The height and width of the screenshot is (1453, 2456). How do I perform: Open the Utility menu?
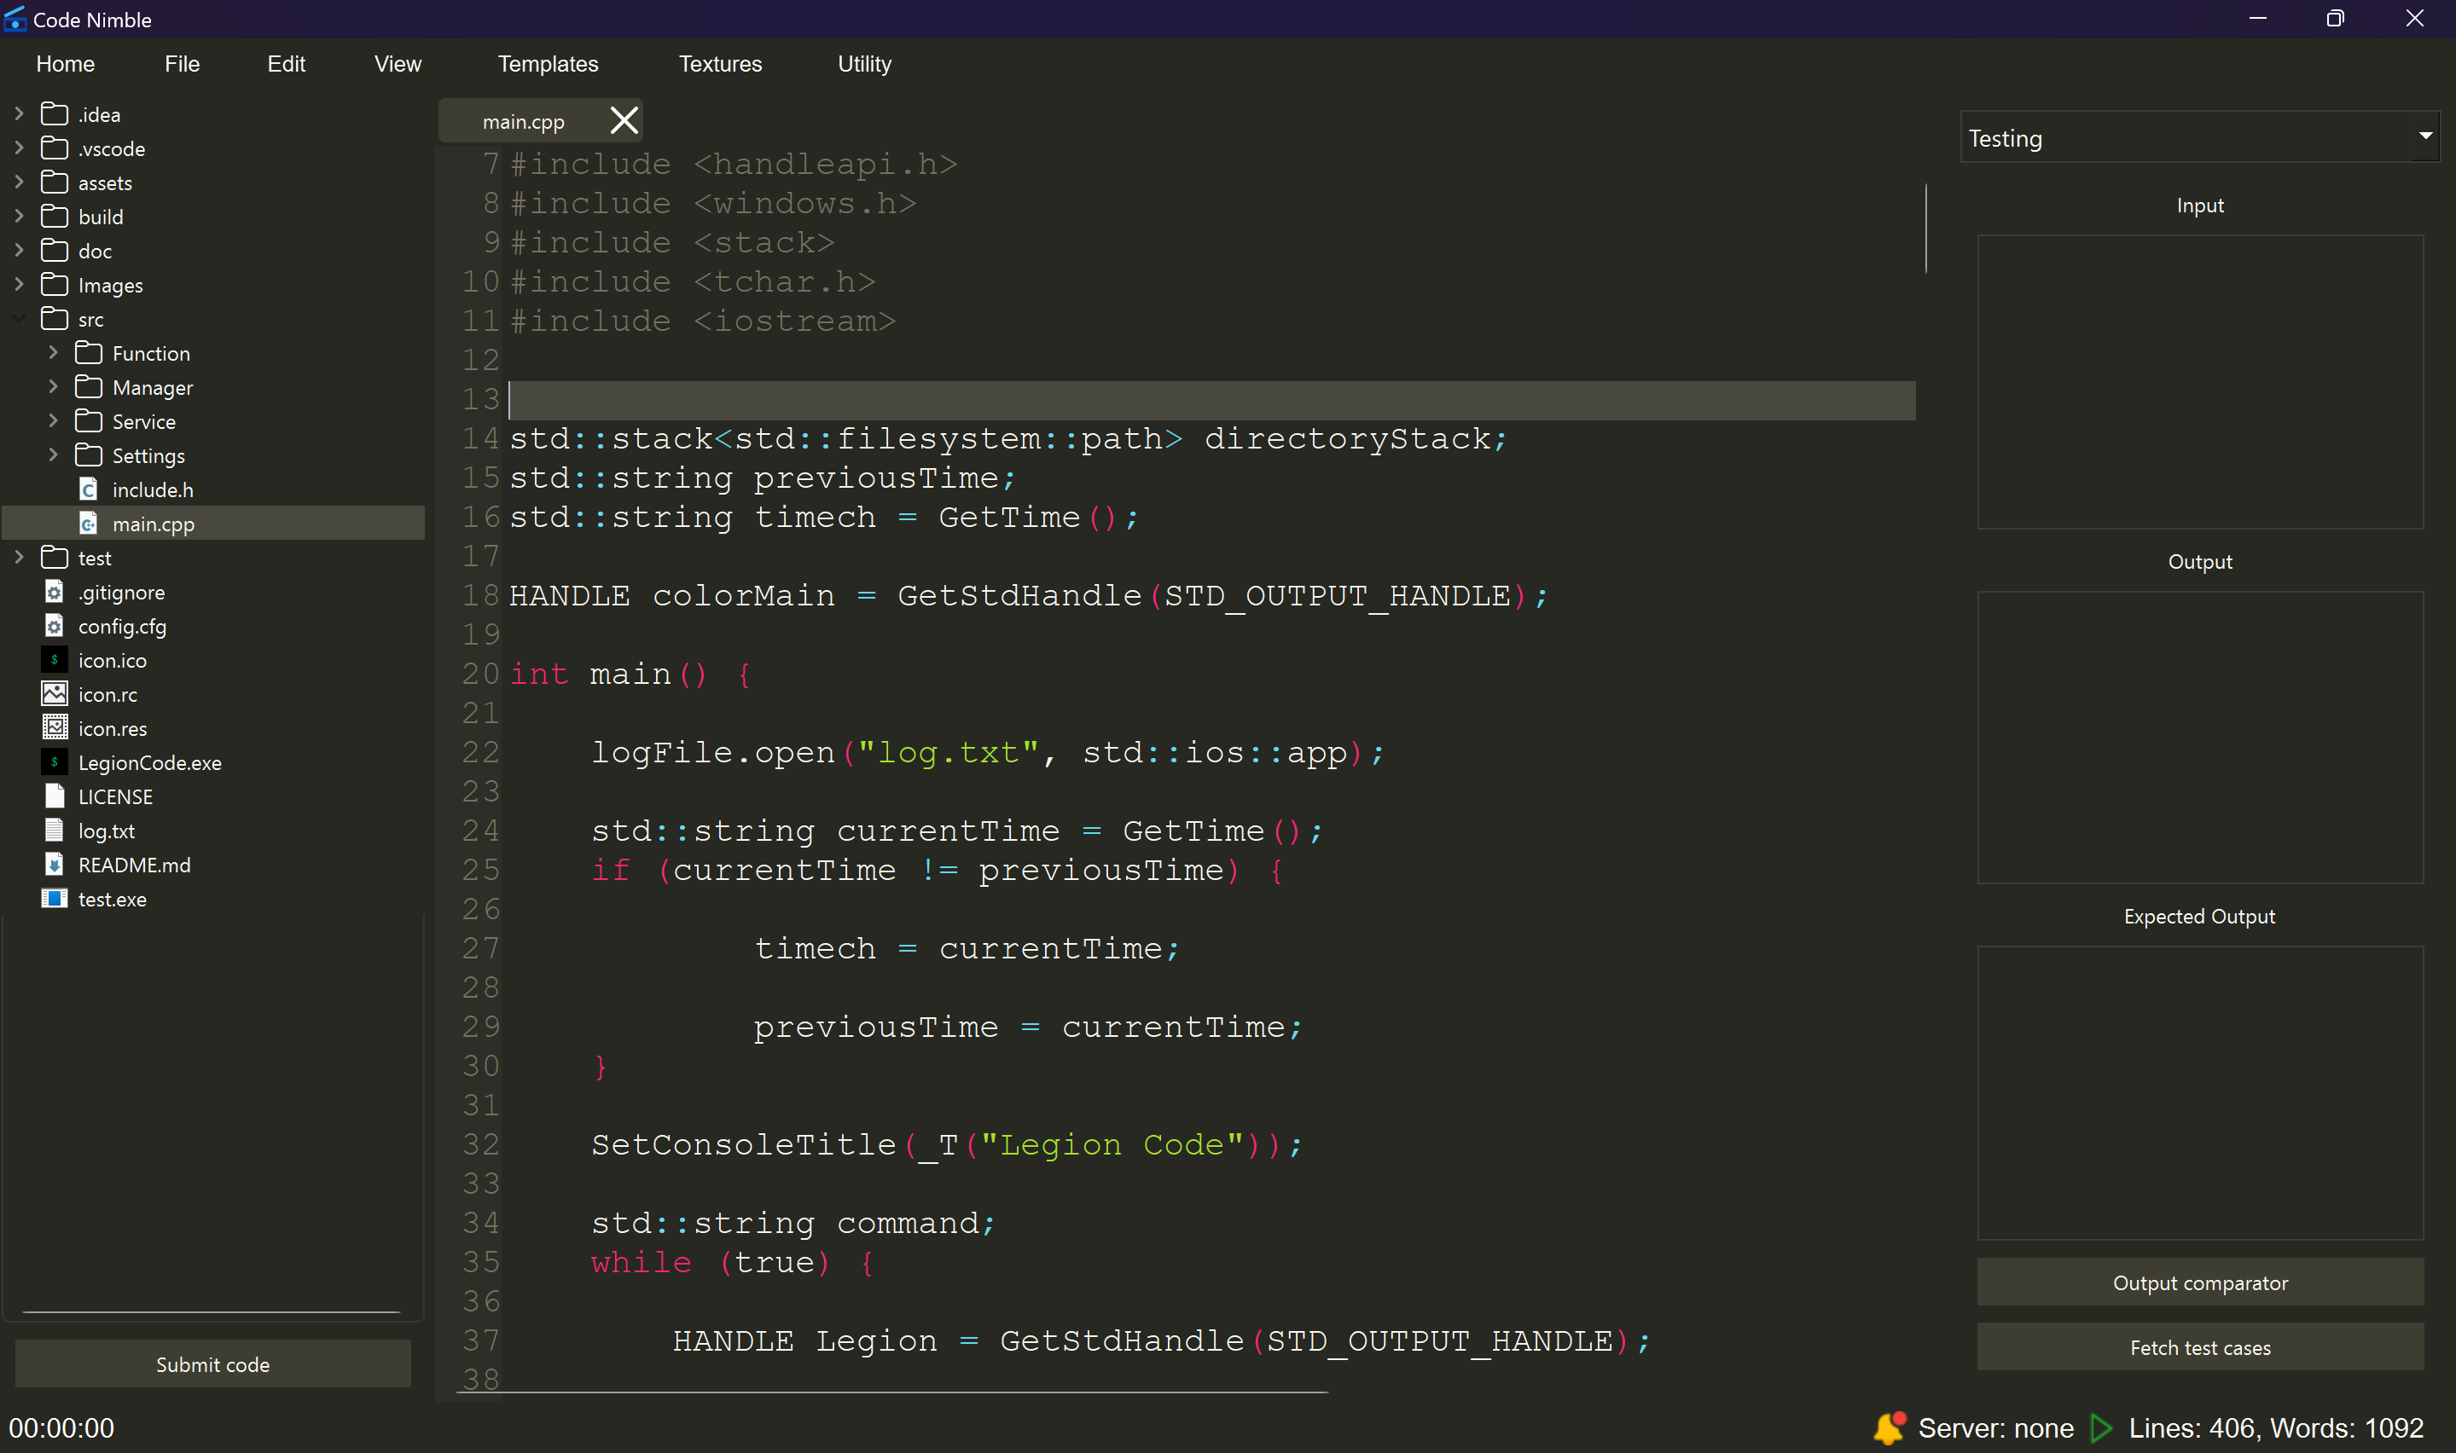coord(863,65)
